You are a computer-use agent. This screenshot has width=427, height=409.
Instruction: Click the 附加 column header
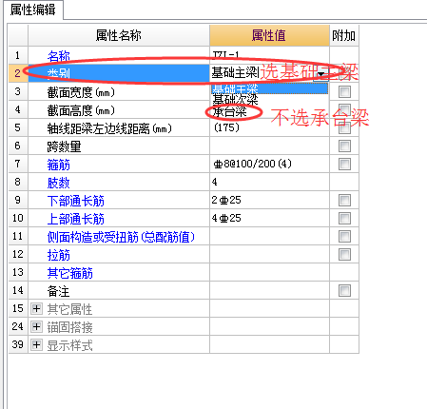coord(344,35)
